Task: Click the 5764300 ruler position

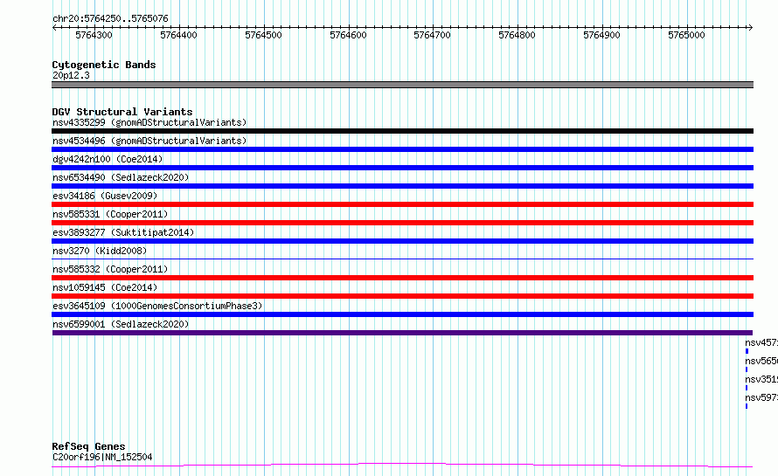Action: [94, 35]
